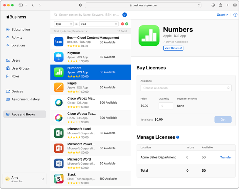Click the Keynote app icon
The height and width of the screenshot is (189, 239).
coord(59,57)
